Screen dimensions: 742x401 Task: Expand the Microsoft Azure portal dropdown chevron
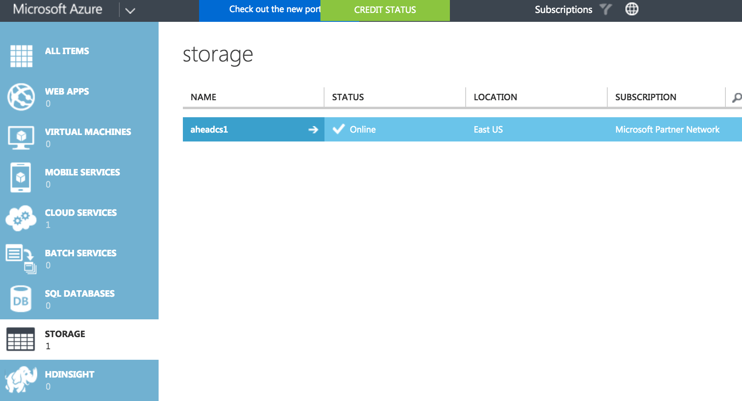point(129,10)
